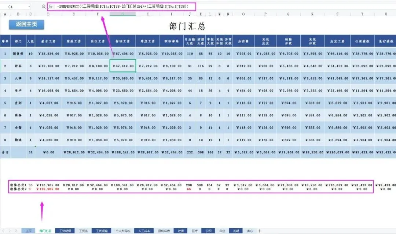Screen dimensions: 396x234
Task: Switch to the 医疗 sheet tab
Action: (194, 231)
